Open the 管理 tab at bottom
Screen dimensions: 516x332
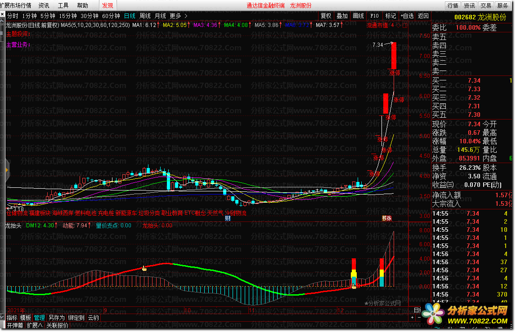point(40,318)
